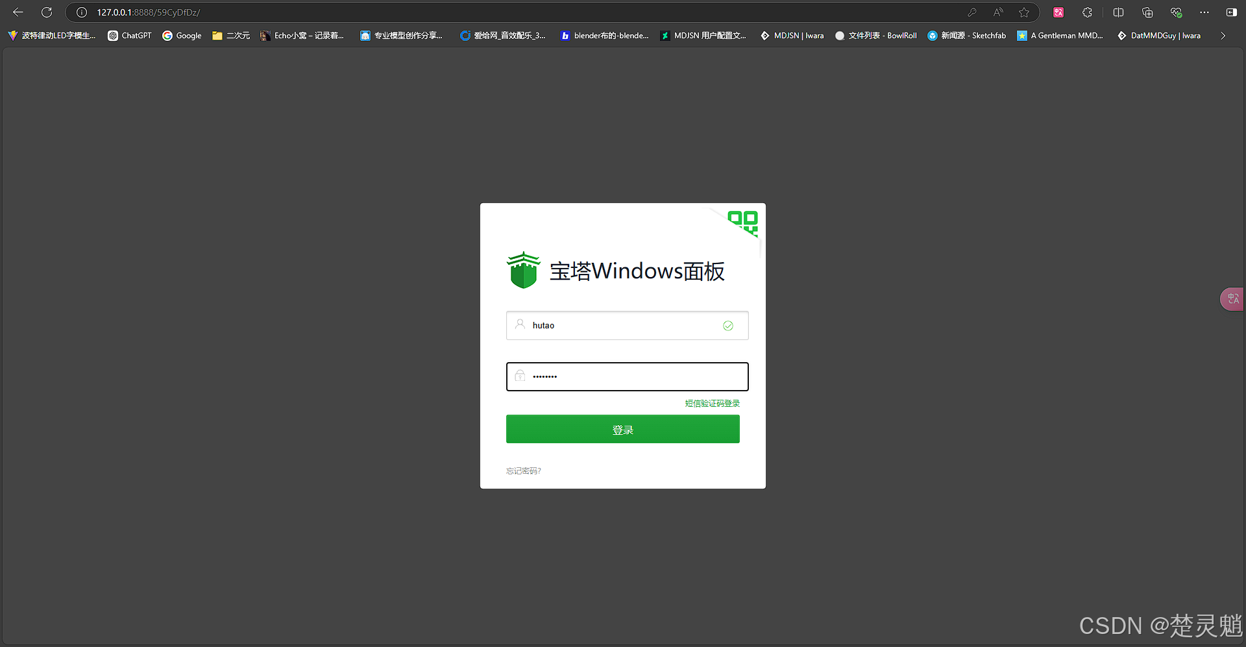Open the Google bookmark
This screenshot has height=647, width=1246.
point(182,36)
